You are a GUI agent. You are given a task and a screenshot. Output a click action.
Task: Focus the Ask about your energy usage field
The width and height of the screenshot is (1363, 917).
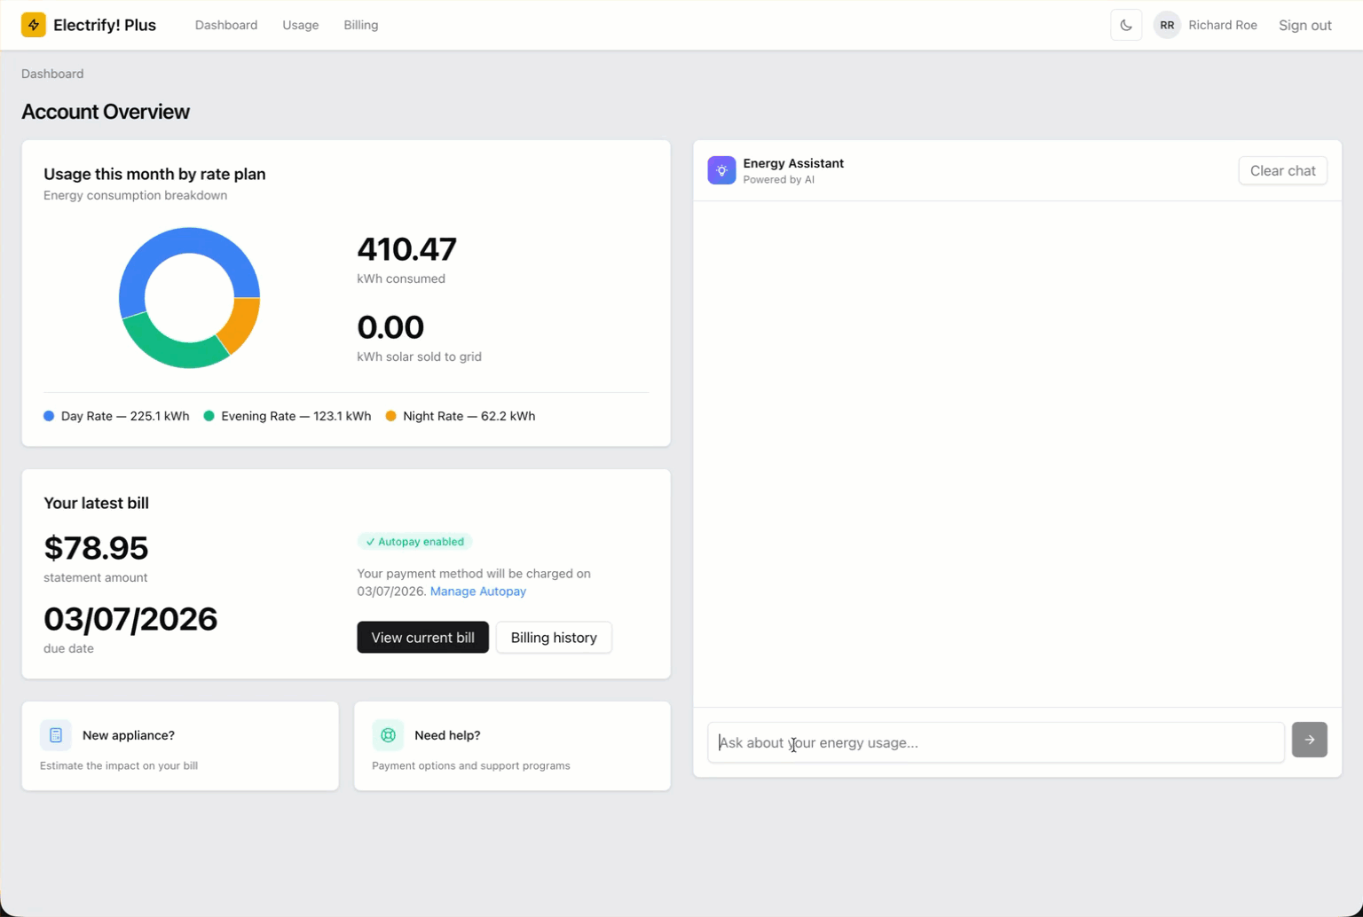pos(995,742)
